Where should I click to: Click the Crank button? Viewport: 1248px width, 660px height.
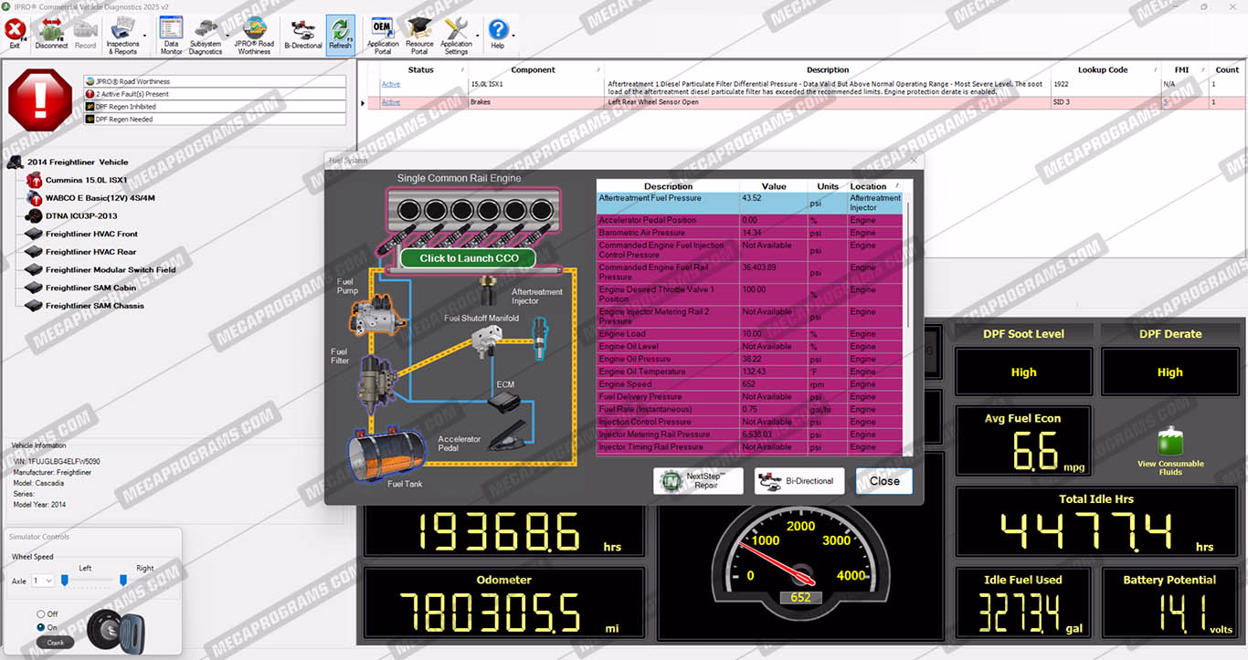[55, 642]
